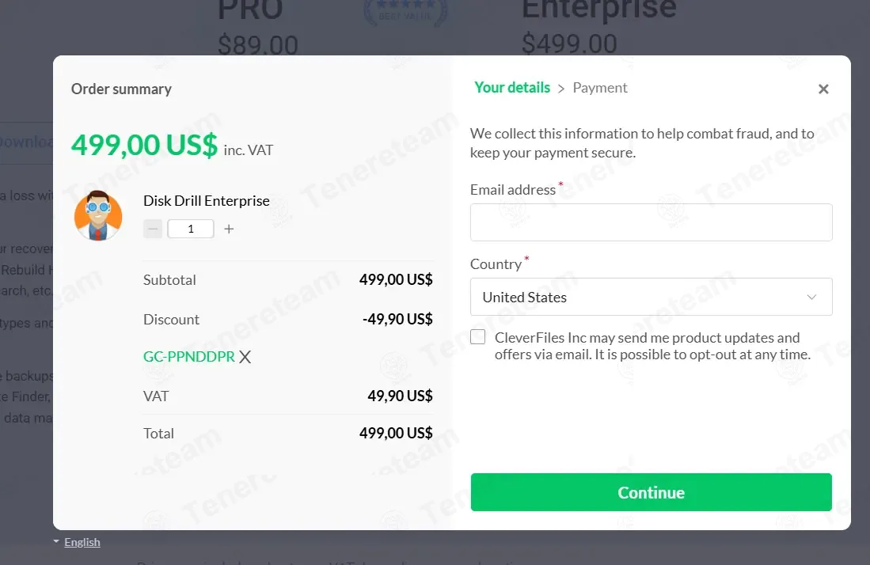Click the quantity number field
Screen dimensions: 870x565
(191, 229)
